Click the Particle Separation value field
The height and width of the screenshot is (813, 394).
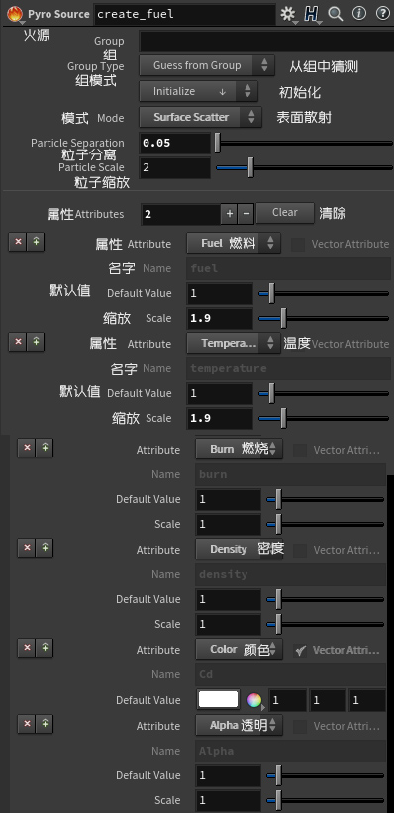(x=174, y=144)
